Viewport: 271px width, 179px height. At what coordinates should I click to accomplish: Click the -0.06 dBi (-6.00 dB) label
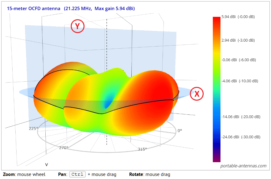tap(239, 60)
